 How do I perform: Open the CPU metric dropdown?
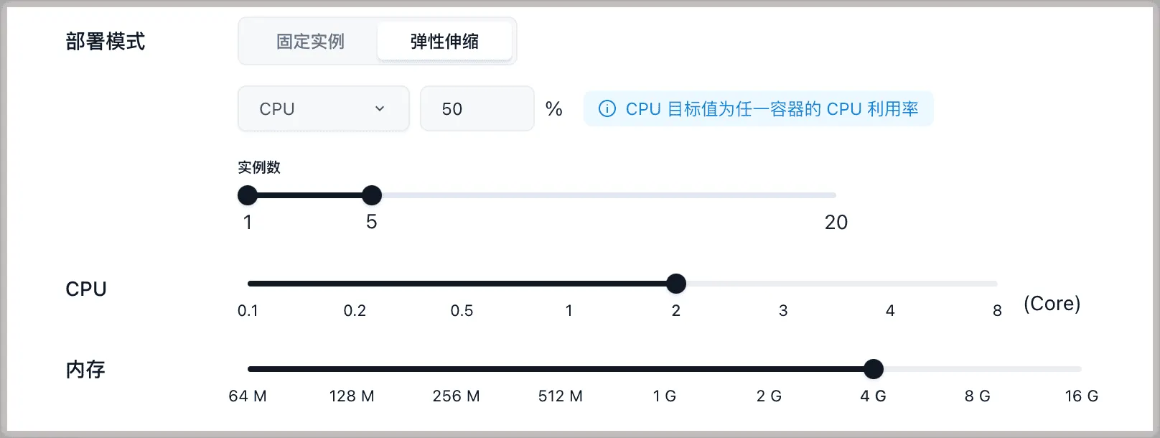[323, 109]
